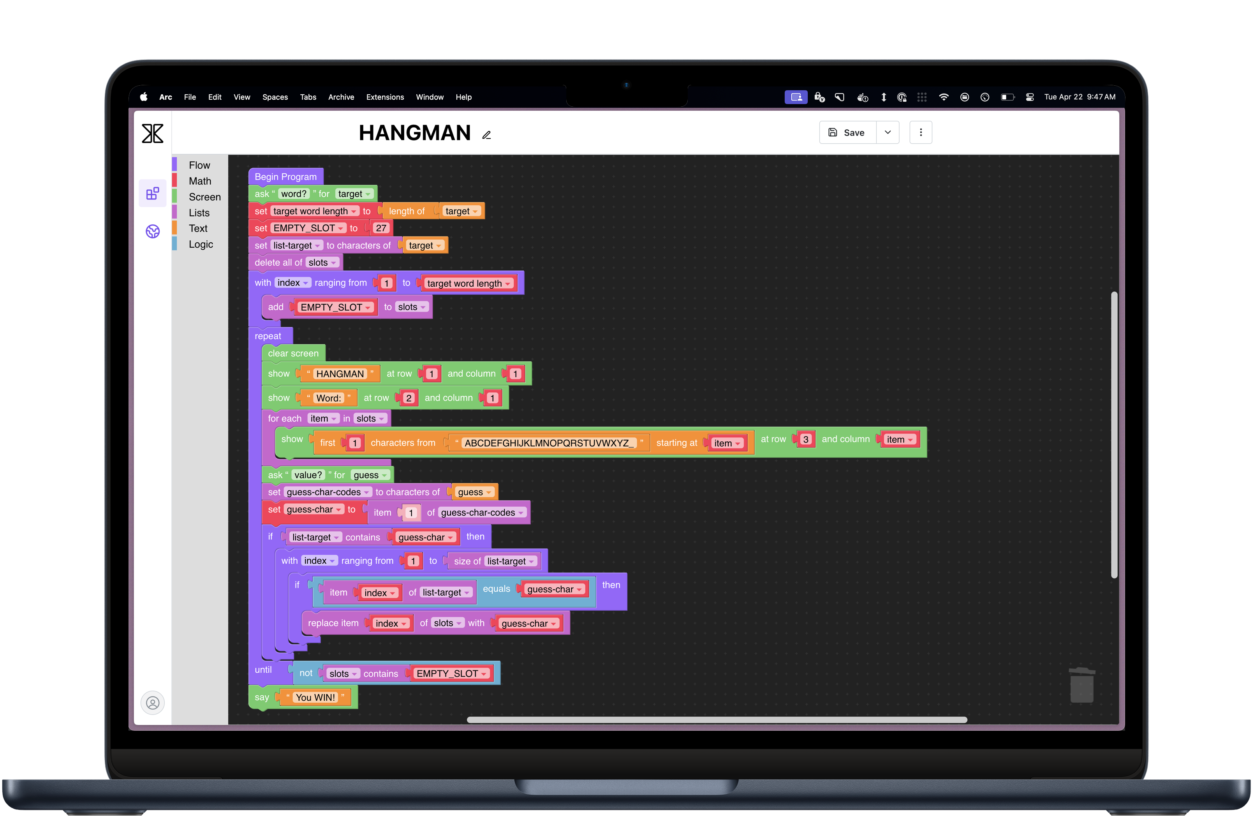The height and width of the screenshot is (818, 1254).
Task: Click the Save button
Action: [847, 133]
